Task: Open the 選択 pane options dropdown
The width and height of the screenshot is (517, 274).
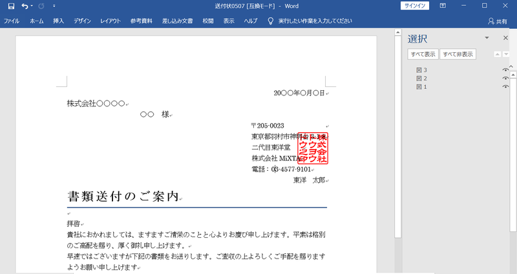Action: pyautogui.click(x=487, y=38)
